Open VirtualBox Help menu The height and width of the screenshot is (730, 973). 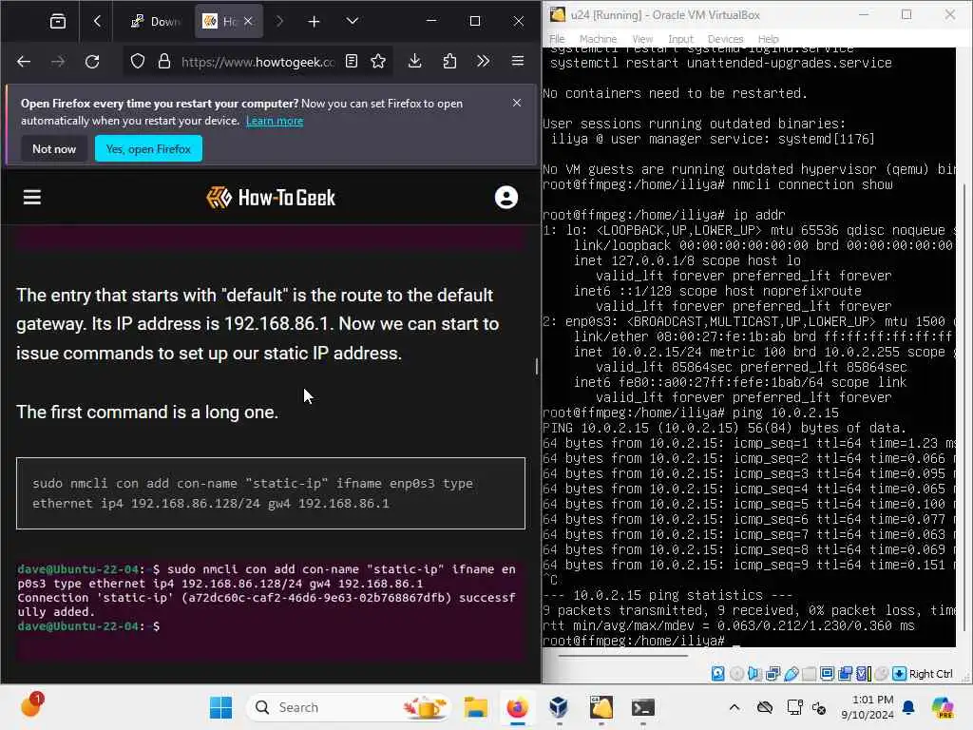[768, 38]
